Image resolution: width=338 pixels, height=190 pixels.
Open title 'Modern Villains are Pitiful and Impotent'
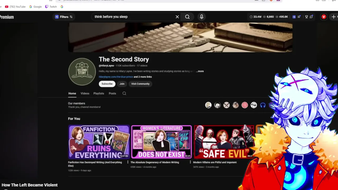(215, 162)
